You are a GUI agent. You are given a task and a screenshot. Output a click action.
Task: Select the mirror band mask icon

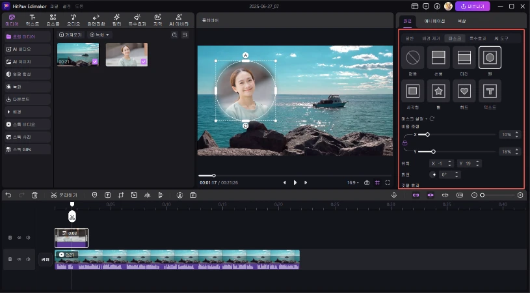(464, 57)
